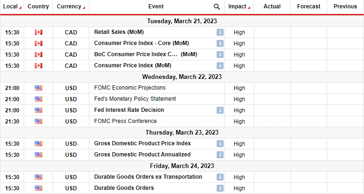Click the Wednesday, March 22, 2023 date row
This screenshot has width=364, height=194.
pos(182,77)
